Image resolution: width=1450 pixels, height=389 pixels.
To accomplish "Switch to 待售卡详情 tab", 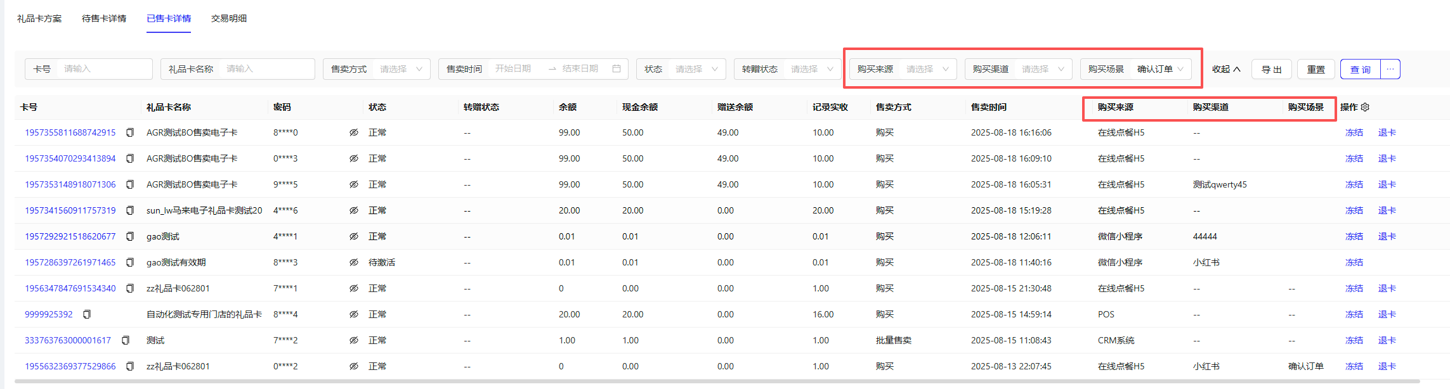I will (104, 18).
